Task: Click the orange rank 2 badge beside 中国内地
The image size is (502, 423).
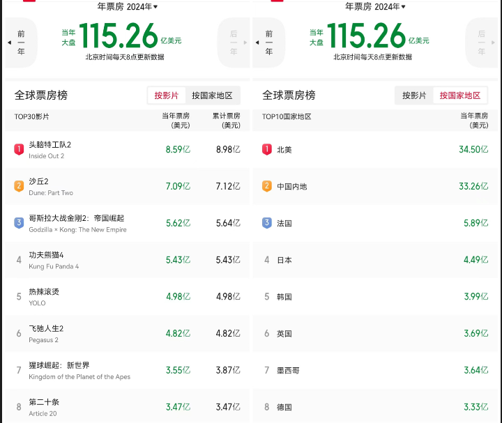Action: pos(266,186)
